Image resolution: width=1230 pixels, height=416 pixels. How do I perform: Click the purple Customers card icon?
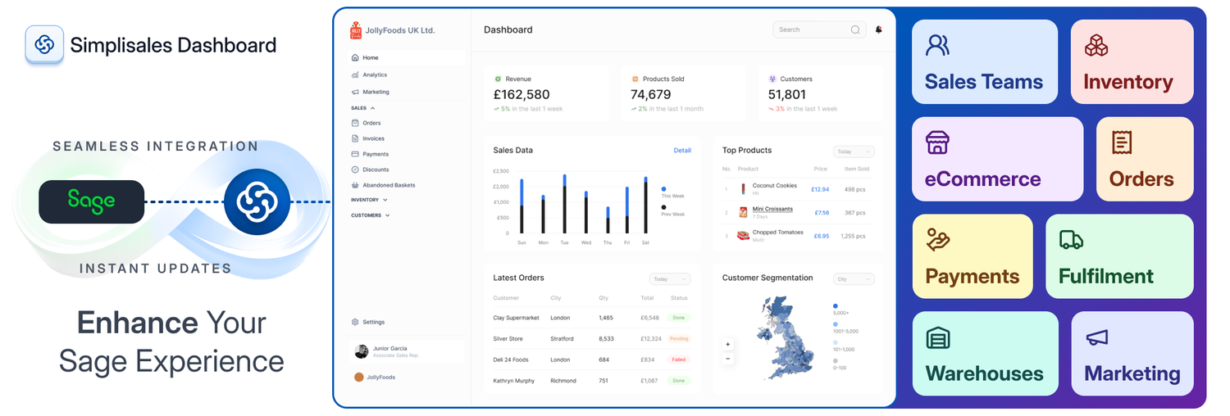[x=772, y=79]
